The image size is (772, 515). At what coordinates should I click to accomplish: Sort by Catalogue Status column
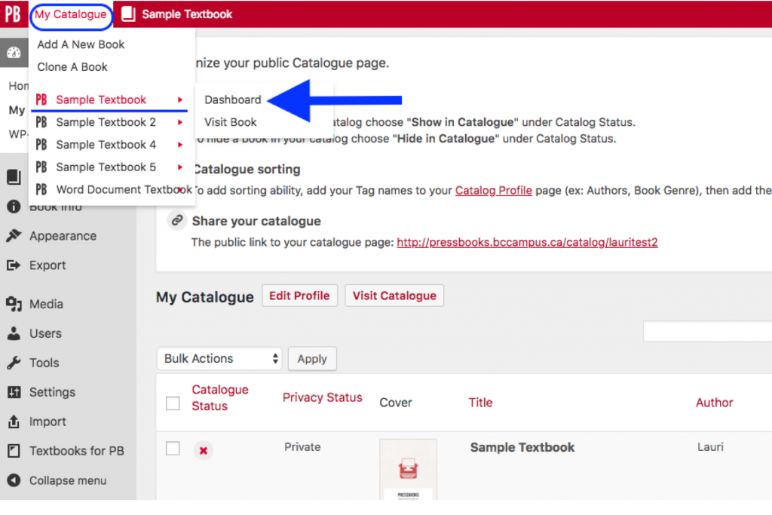220,398
